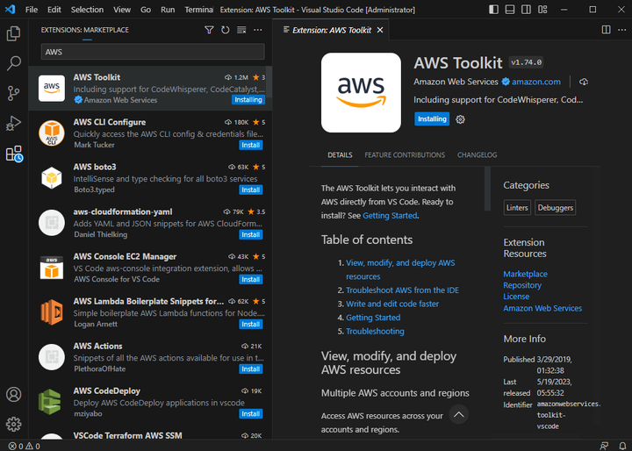Click the extensions search input field
This screenshot has width=632, height=451.
[149, 52]
